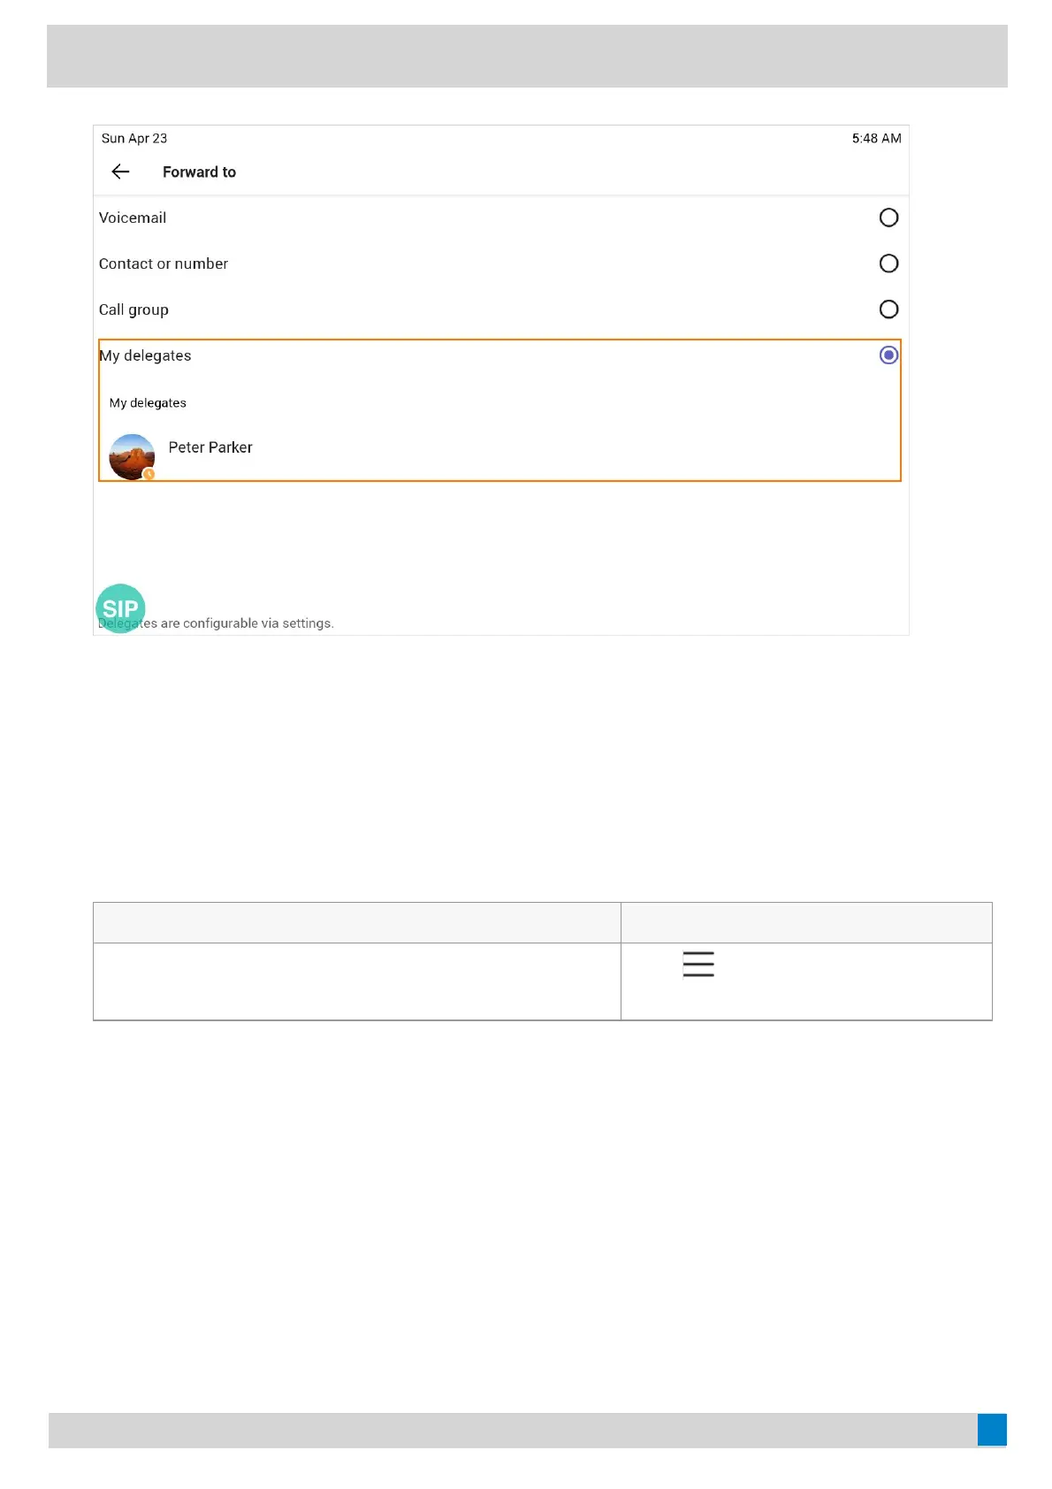1052x1489 pixels.
Task: Click Peter Parker's profile picture
Action: point(132,456)
